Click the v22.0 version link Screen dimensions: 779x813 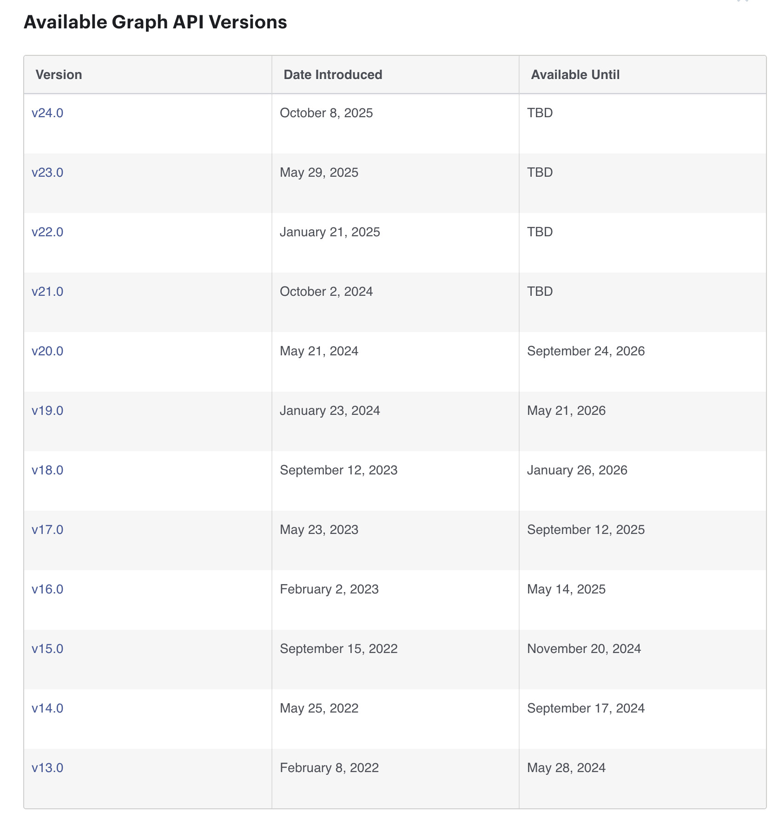click(47, 232)
